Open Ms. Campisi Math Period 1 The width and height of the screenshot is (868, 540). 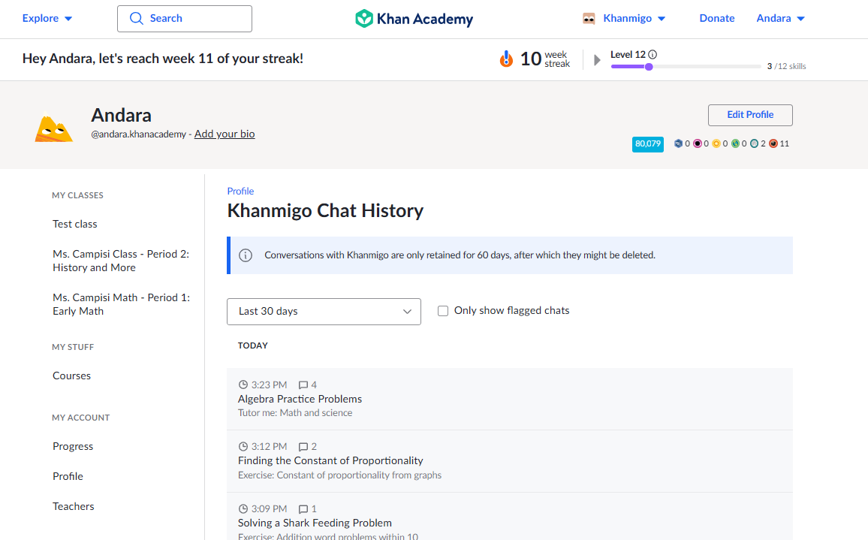click(121, 304)
